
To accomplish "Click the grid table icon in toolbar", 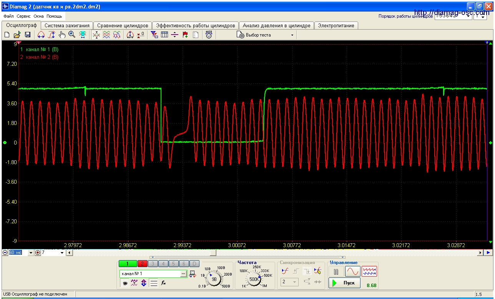I will point(164,35).
